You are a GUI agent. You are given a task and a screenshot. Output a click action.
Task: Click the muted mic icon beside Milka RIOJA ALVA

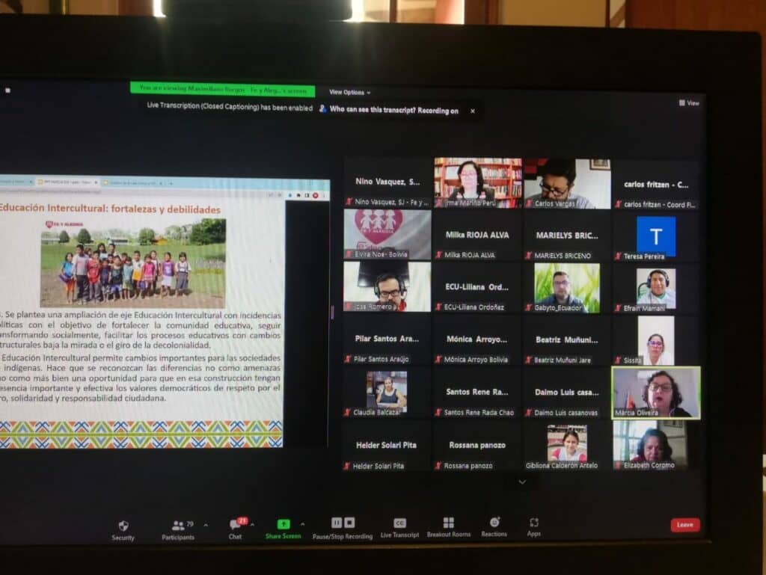click(438, 255)
